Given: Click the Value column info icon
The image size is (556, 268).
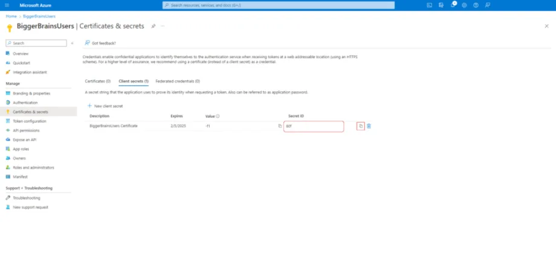Looking at the screenshot, I should pyautogui.click(x=218, y=116).
